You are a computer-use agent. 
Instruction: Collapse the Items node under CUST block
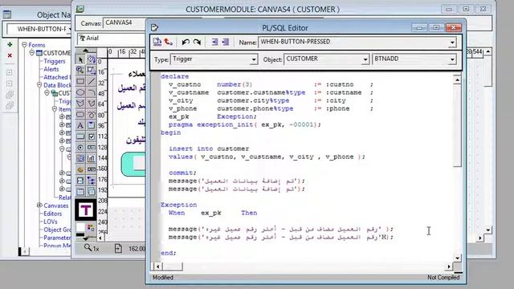[55, 109]
